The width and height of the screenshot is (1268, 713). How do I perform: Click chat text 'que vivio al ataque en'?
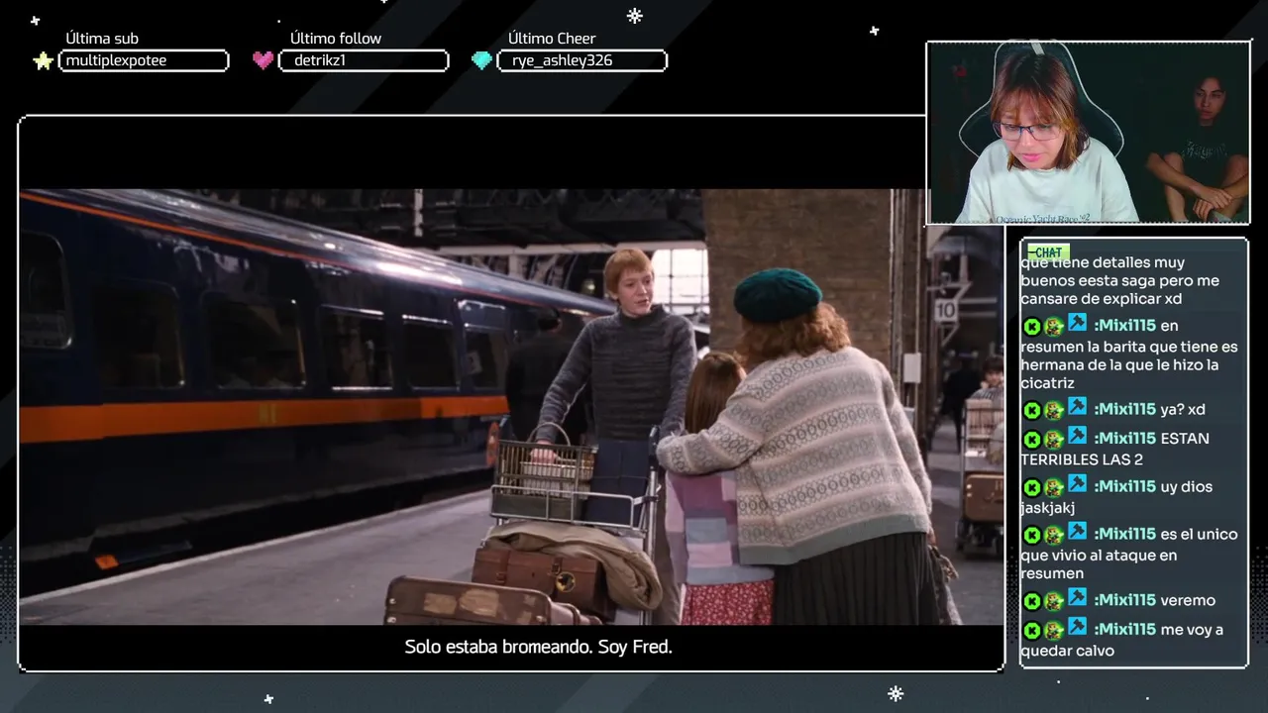[x=1099, y=555]
